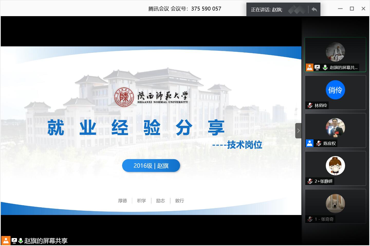Select the cartoon avatar of 2+张静妍

coord(335,166)
